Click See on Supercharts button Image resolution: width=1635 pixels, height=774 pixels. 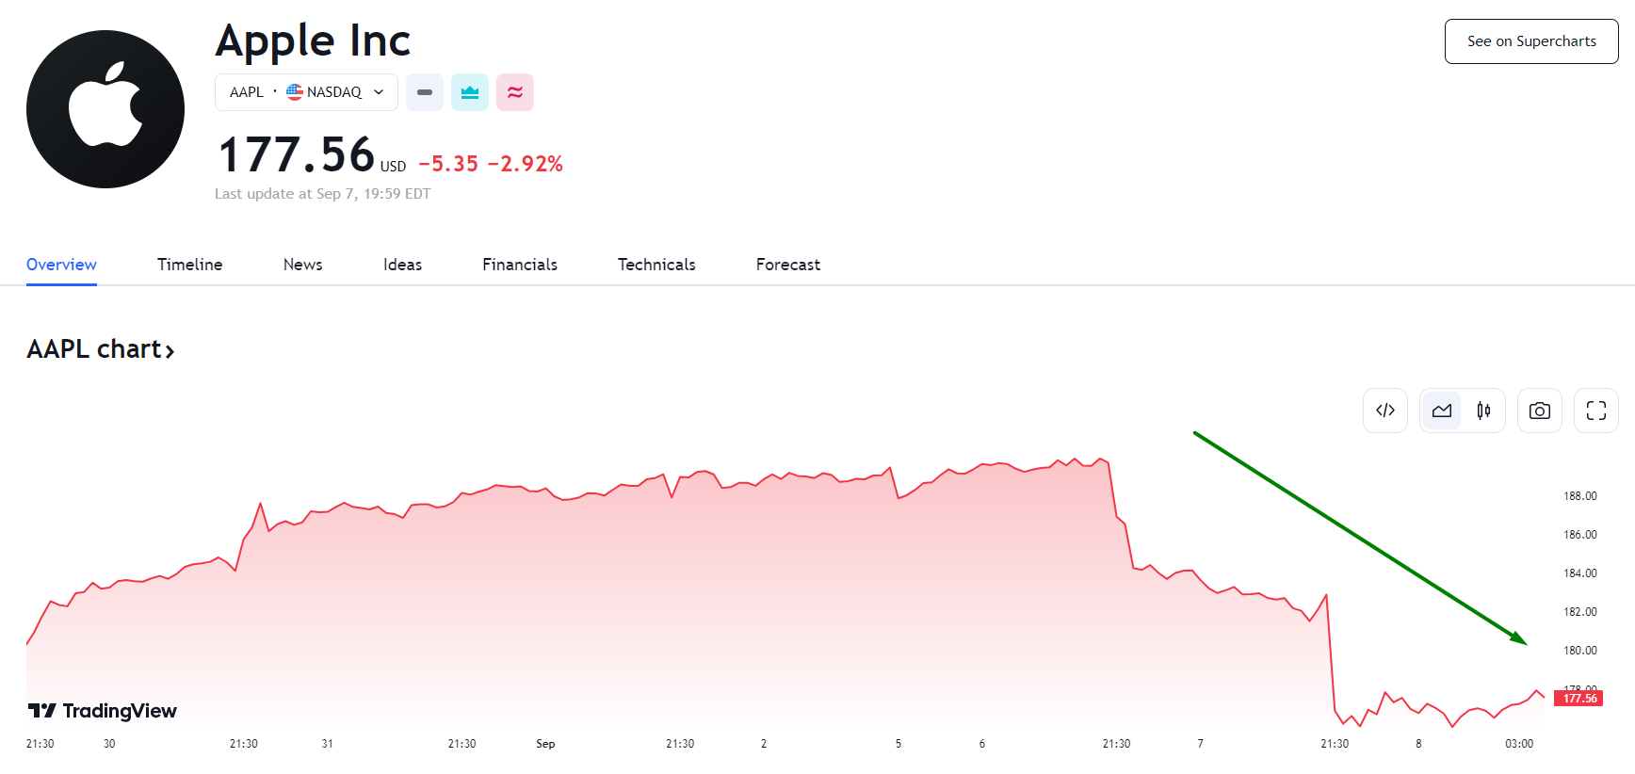(1531, 41)
